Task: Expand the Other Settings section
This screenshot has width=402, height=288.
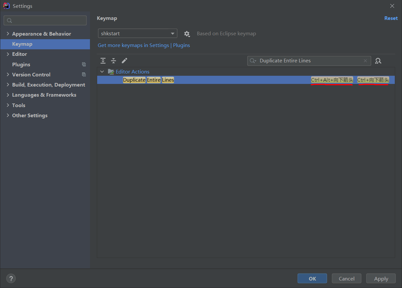Action: (8, 116)
